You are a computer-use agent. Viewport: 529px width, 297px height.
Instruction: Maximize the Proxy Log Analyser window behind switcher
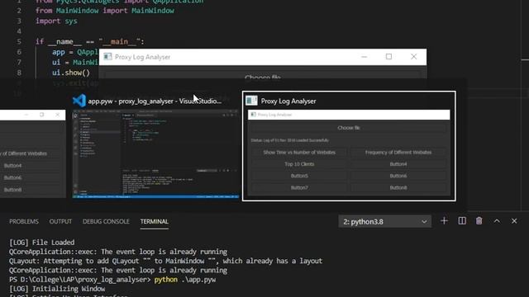388,57
